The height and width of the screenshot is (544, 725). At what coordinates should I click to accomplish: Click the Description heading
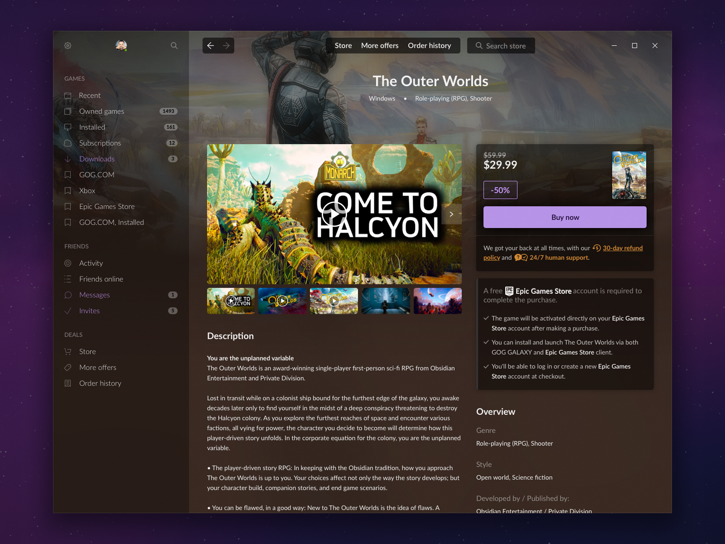point(230,336)
